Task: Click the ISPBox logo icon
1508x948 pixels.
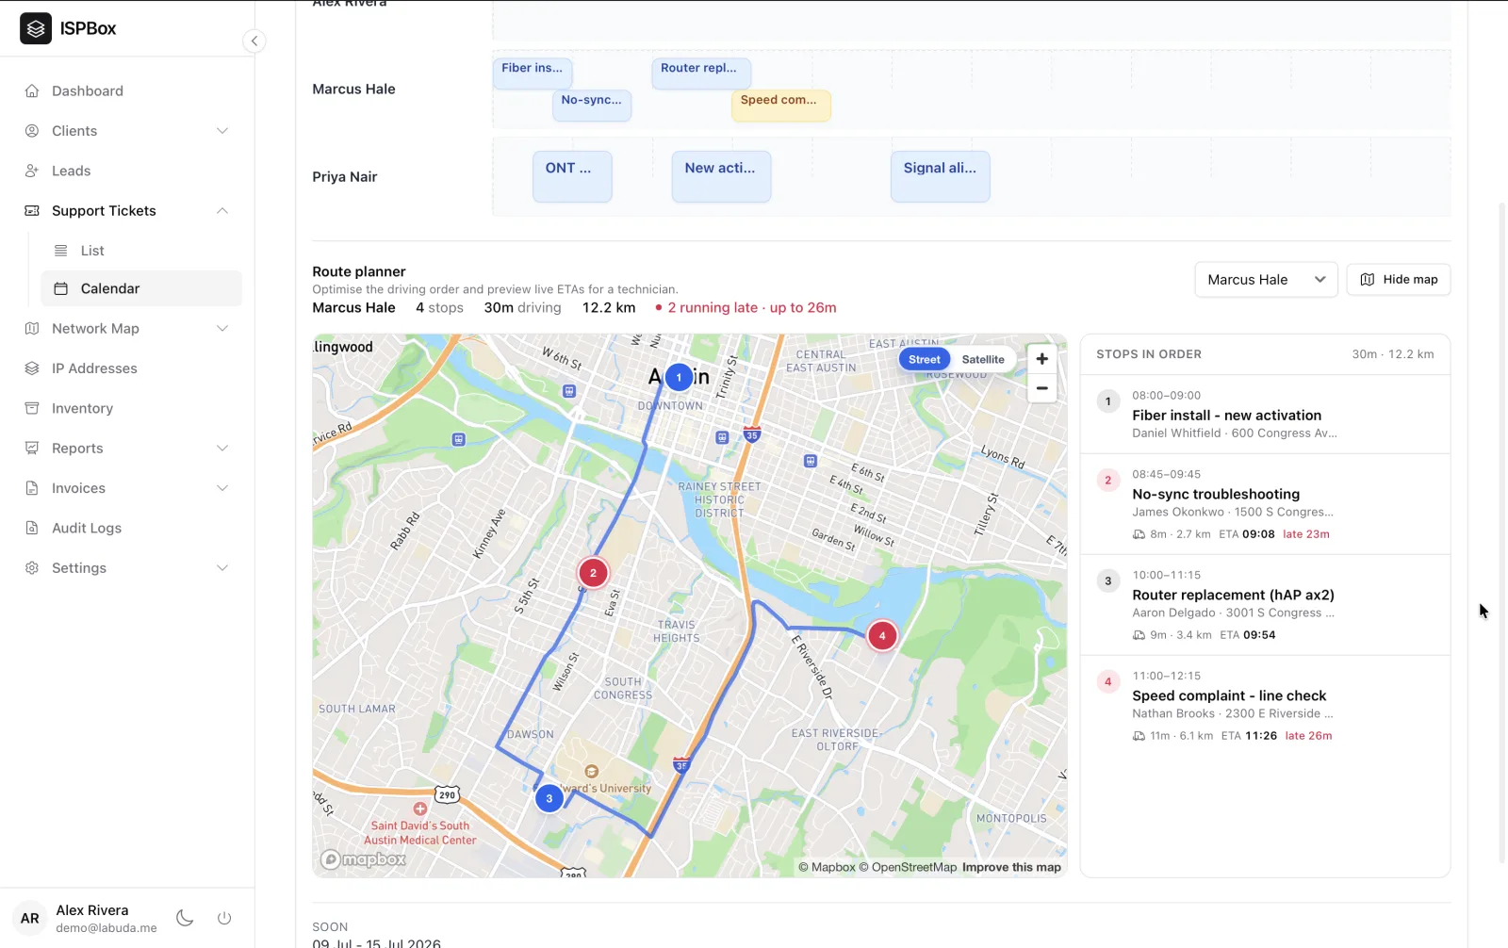Action: click(x=36, y=28)
